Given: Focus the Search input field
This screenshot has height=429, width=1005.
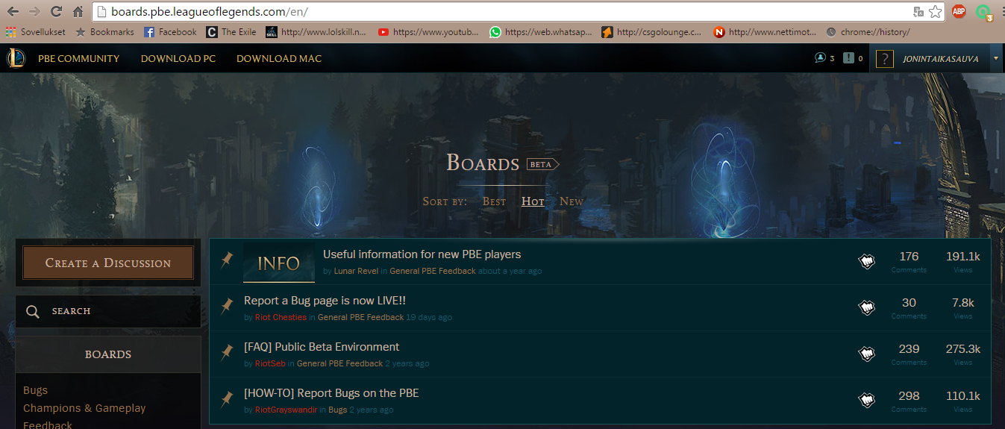Looking at the screenshot, I should click(x=108, y=311).
